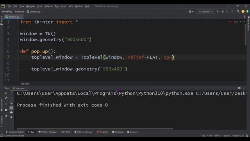Print the Run console output
The width and height of the screenshot is (250, 141).
click(11, 113)
